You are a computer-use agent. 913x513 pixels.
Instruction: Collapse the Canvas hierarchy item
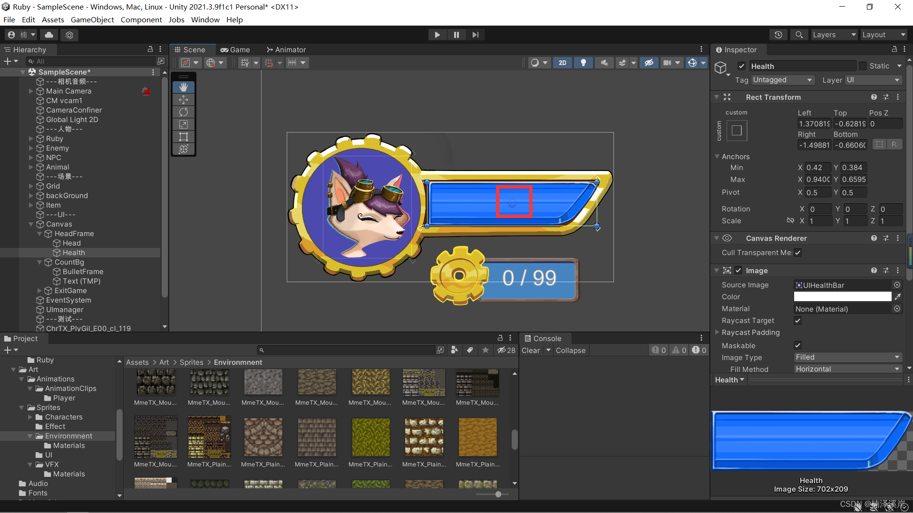pyautogui.click(x=31, y=224)
